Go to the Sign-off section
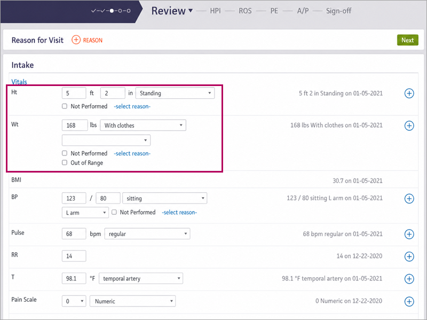This screenshot has height=320, width=427. pos(338,11)
